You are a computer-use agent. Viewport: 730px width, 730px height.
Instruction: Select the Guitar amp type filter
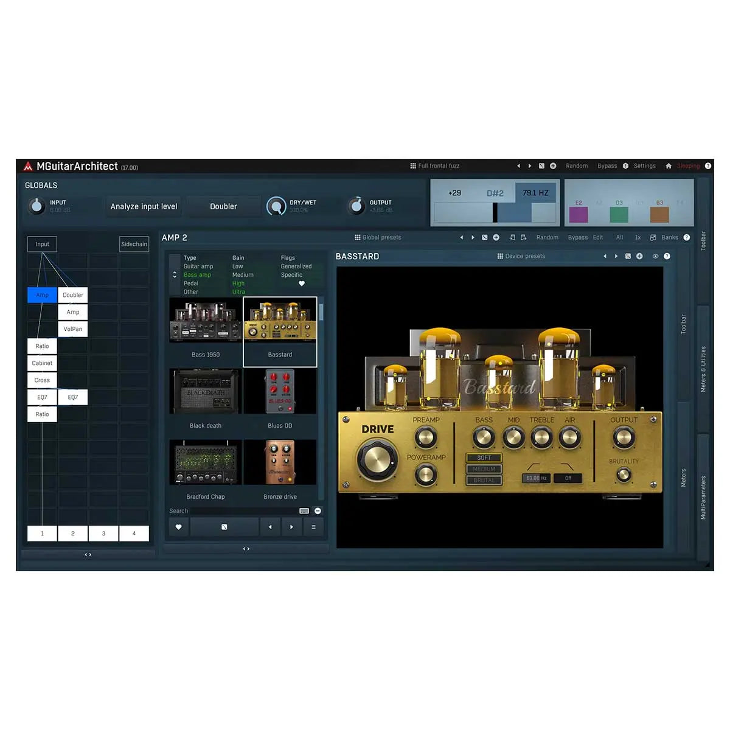(198, 266)
